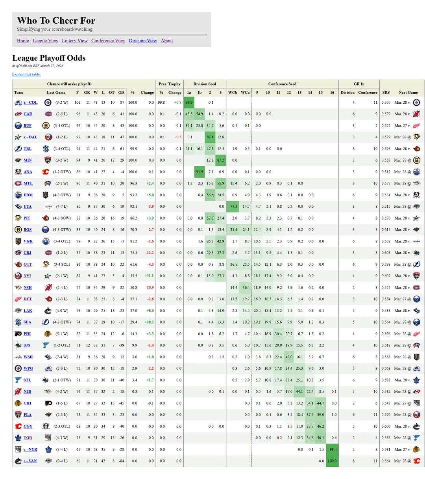Open the BUF team link
This screenshot has height=479, width=425.
tap(28, 126)
